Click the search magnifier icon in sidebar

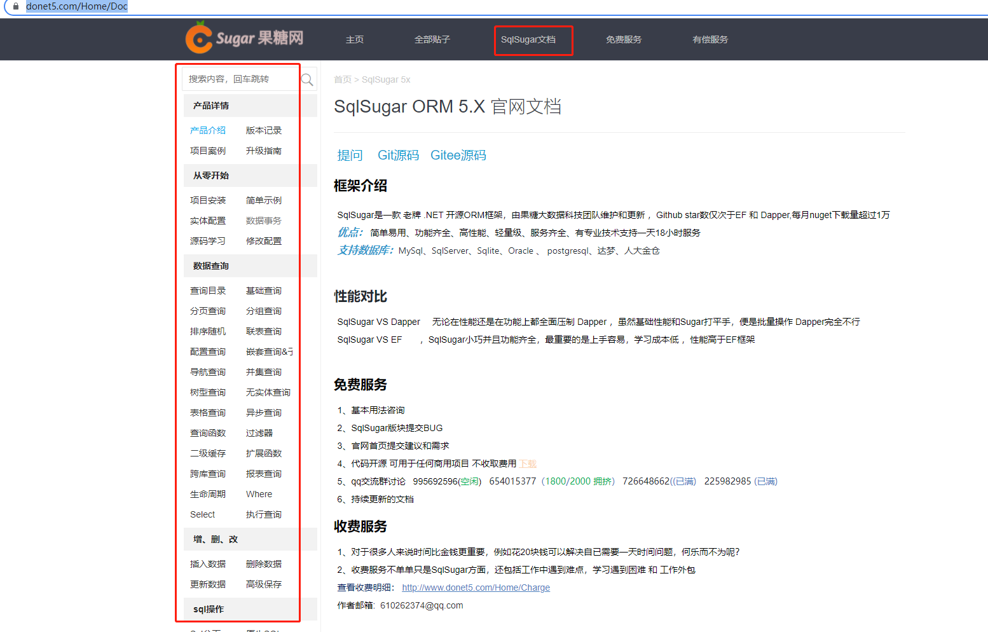click(307, 79)
